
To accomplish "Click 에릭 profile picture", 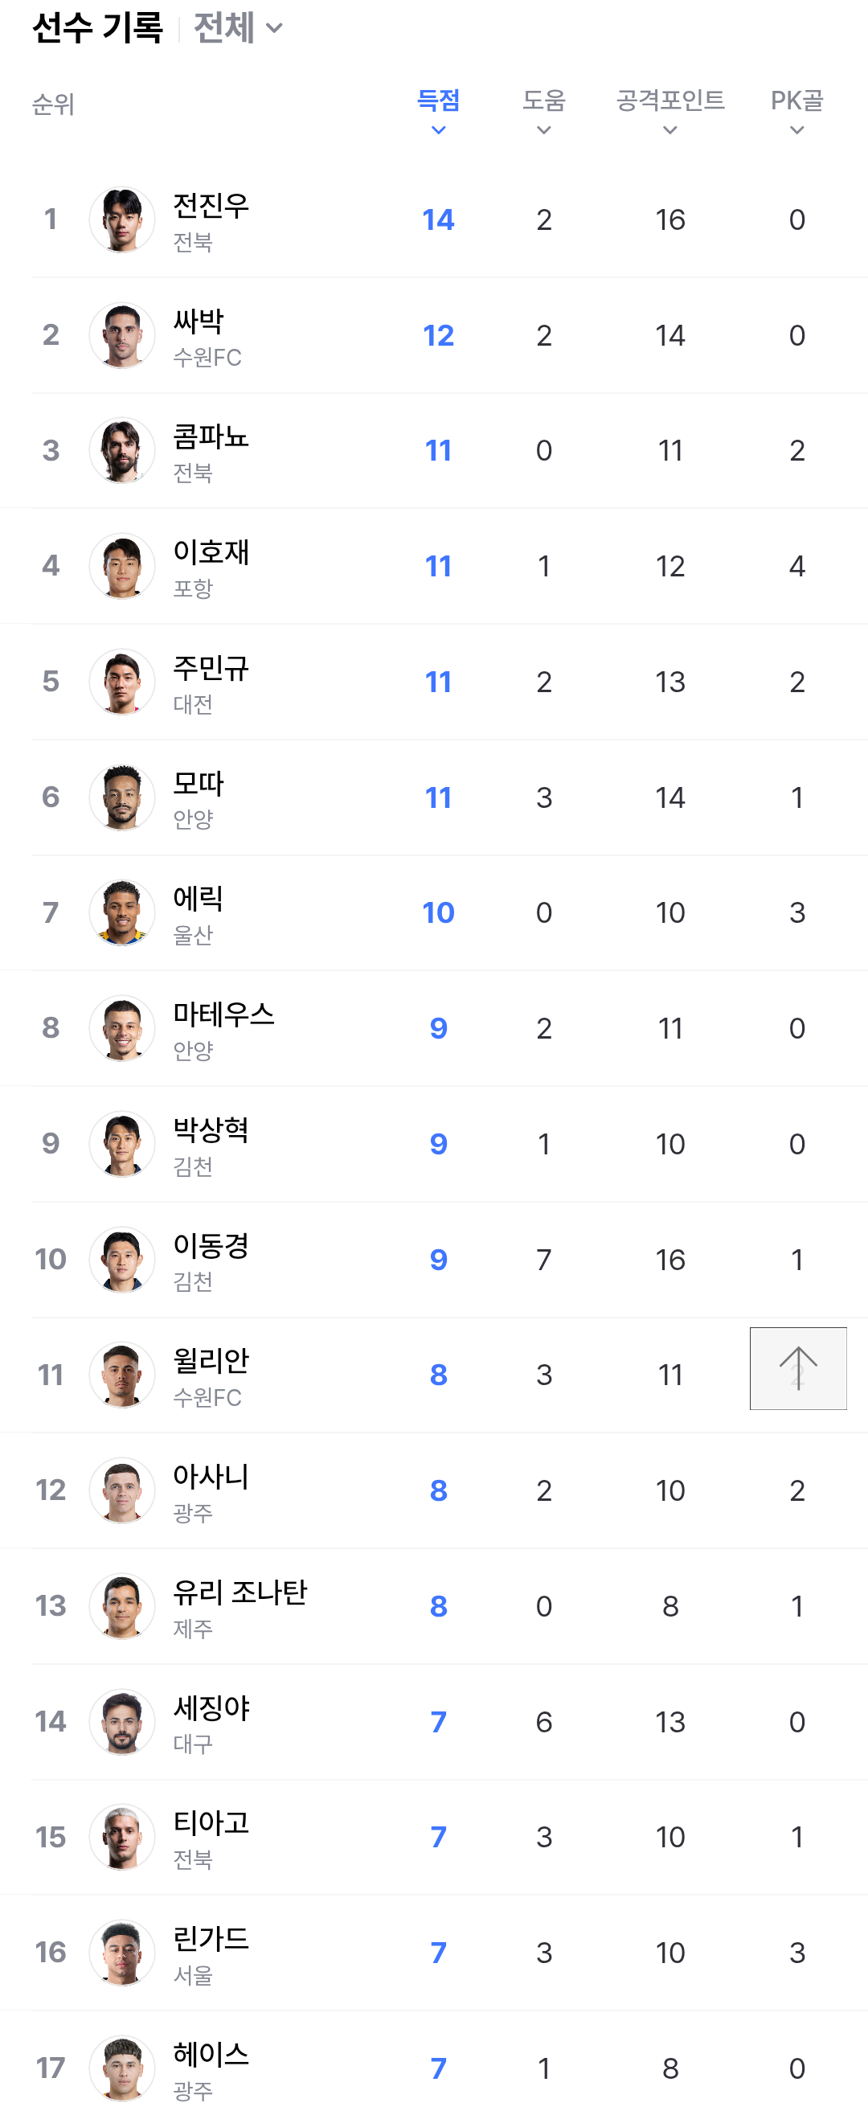I will click(x=121, y=913).
